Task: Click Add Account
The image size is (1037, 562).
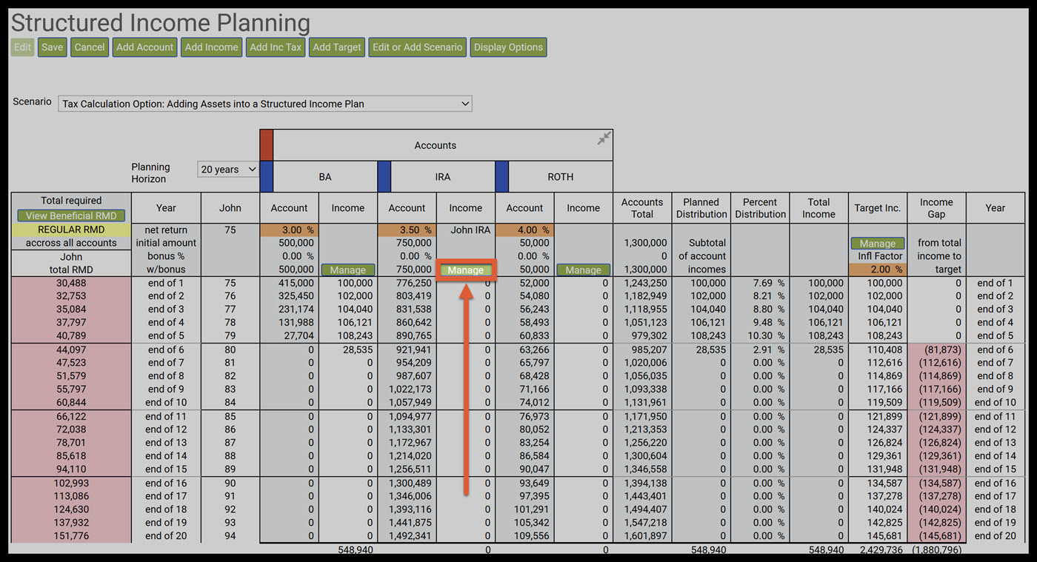Action: tap(144, 47)
